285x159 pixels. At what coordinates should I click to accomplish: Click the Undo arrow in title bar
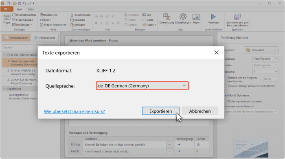(x=24, y=3)
